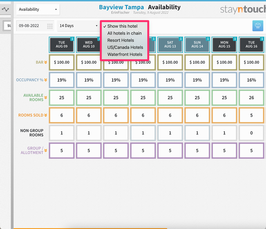Click BAR $ 100.00 cell for Aug 16

tap(252, 62)
